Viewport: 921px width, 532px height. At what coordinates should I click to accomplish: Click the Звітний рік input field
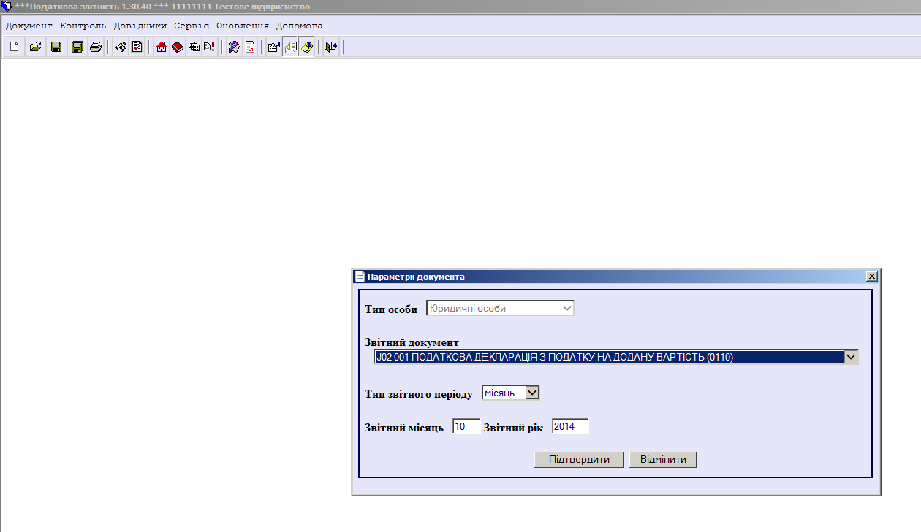coord(569,427)
